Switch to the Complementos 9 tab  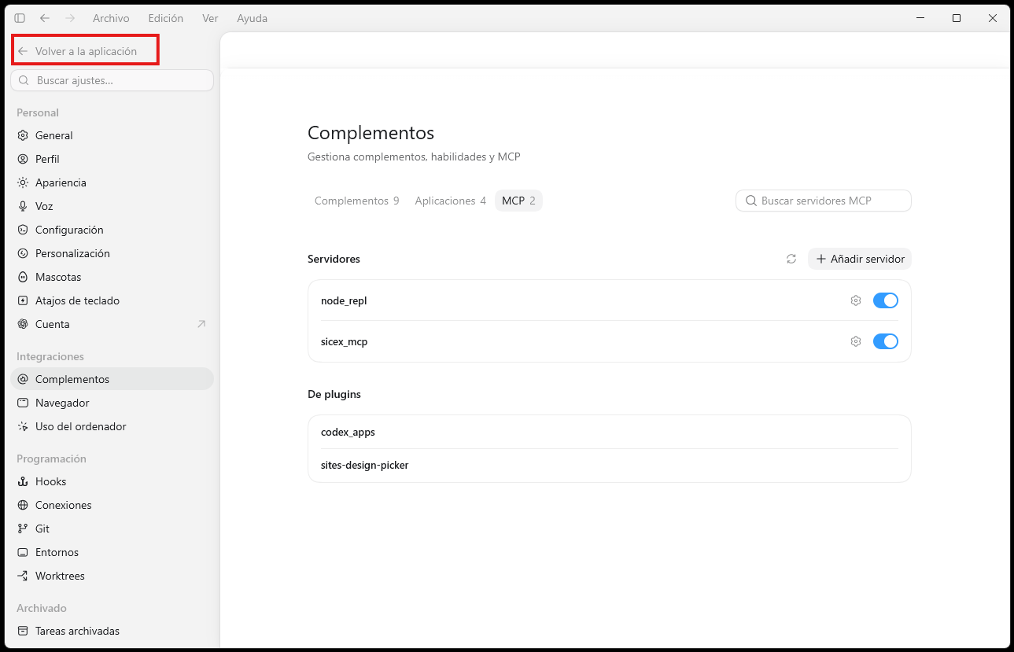(x=356, y=201)
